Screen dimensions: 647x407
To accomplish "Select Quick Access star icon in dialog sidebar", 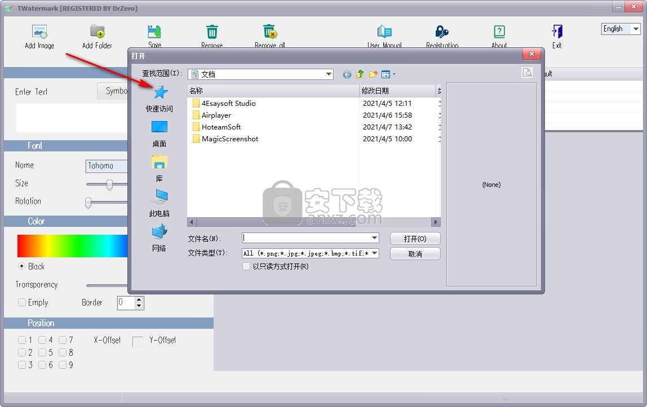I will (160, 92).
